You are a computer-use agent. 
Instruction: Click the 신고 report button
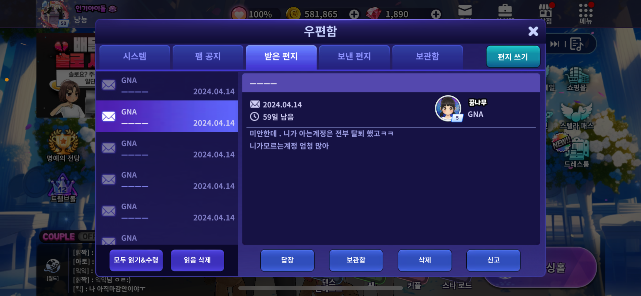point(493,260)
